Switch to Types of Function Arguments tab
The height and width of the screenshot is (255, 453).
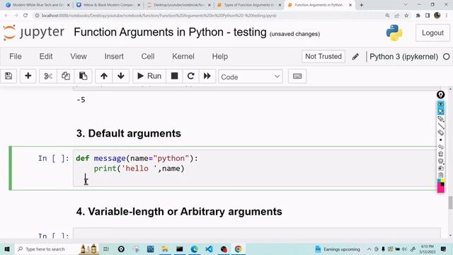tap(248, 5)
